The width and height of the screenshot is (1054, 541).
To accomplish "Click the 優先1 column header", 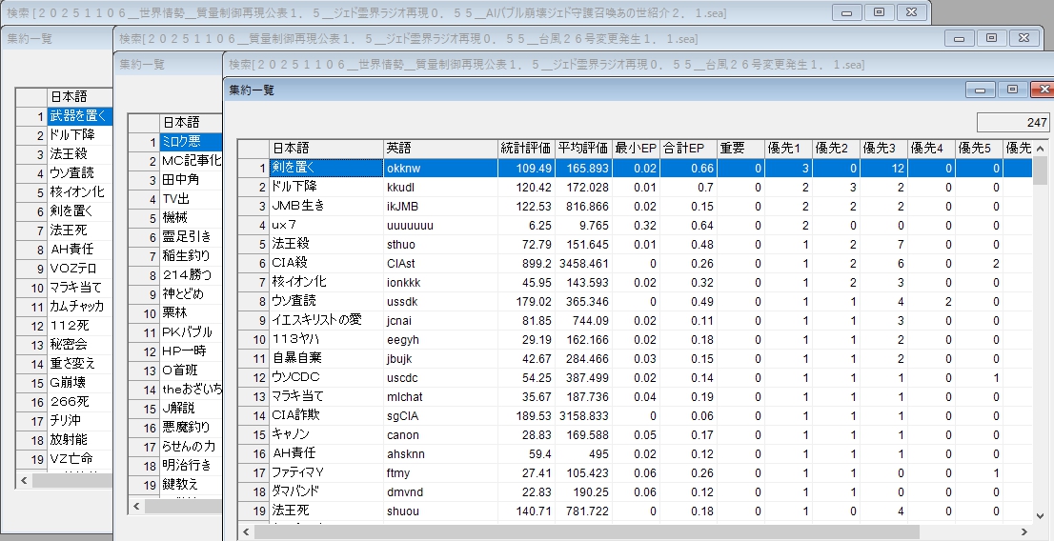I will click(788, 149).
